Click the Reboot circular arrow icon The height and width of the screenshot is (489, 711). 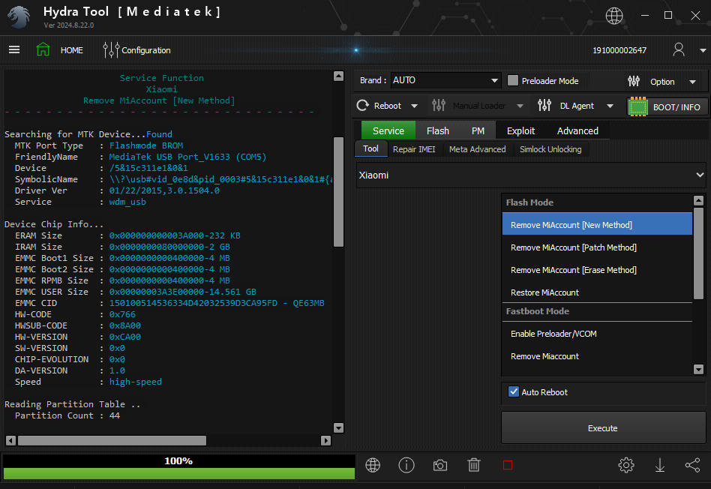point(363,106)
